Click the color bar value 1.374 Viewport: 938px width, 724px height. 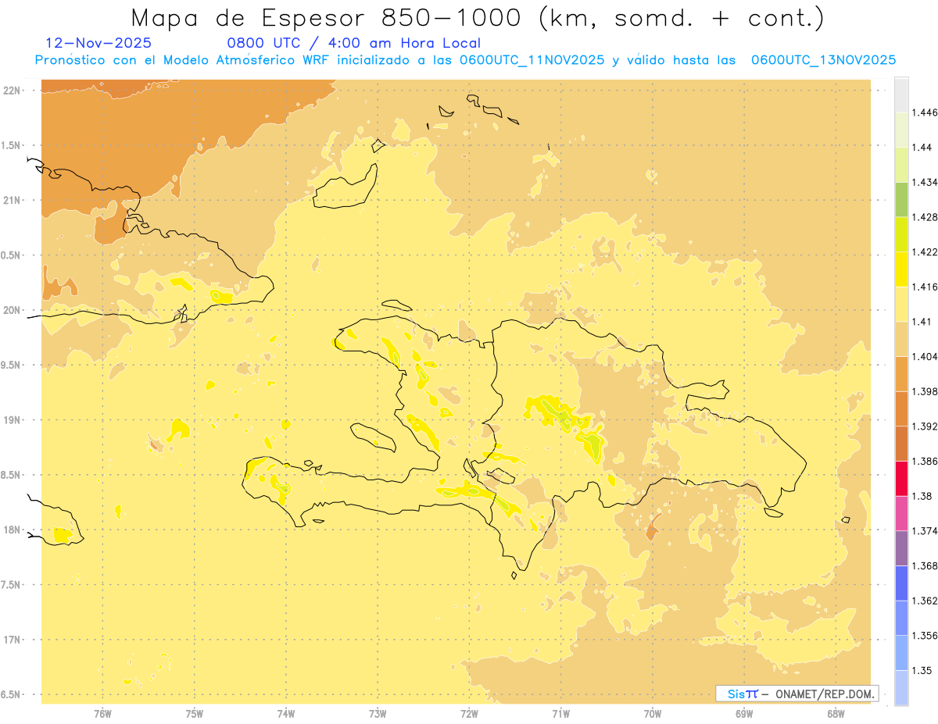pos(925,531)
